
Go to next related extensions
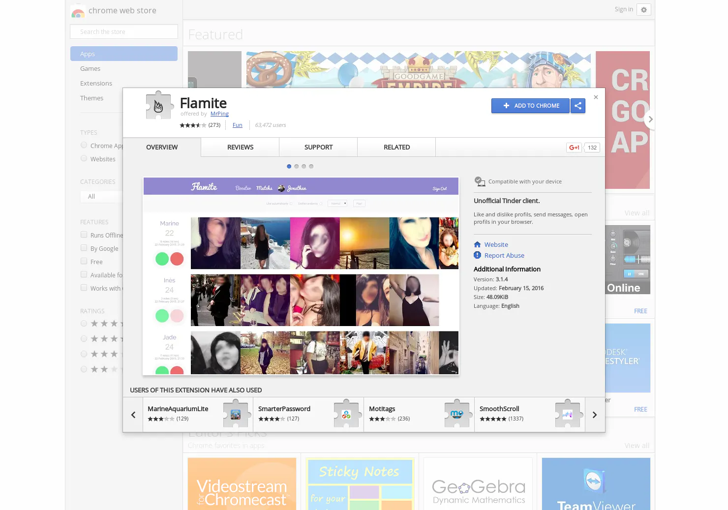point(595,415)
